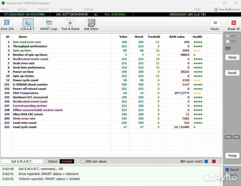Screen dimensions: 241x186
Task: Open Test & Repair tool
Action: point(70,25)
